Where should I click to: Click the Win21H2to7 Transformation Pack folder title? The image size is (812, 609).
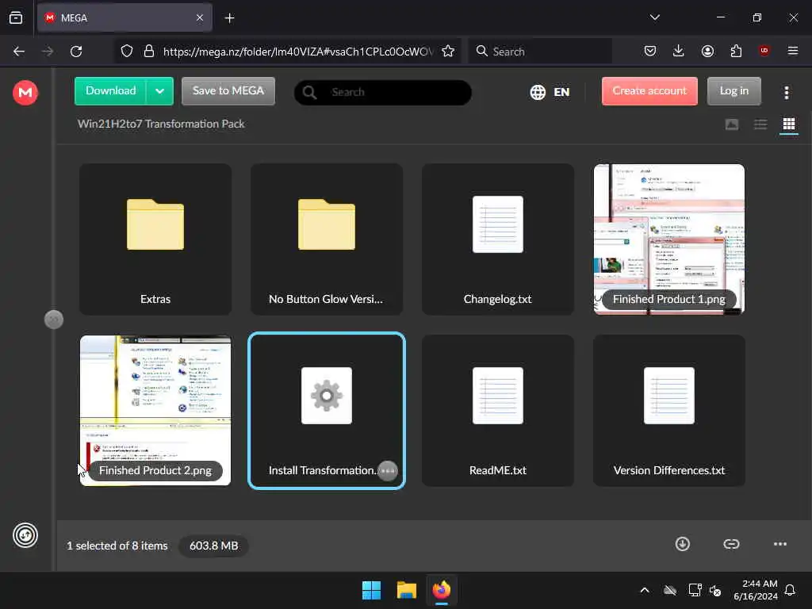[x=161, y=124]
